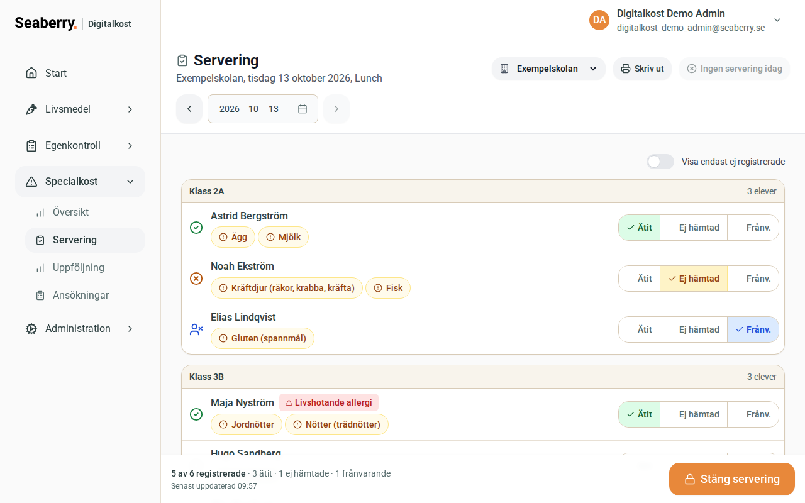Viewport: 805px width, 503px height.
Task: Mark Noah Ekström as Ätit
Action: point(640,279)
